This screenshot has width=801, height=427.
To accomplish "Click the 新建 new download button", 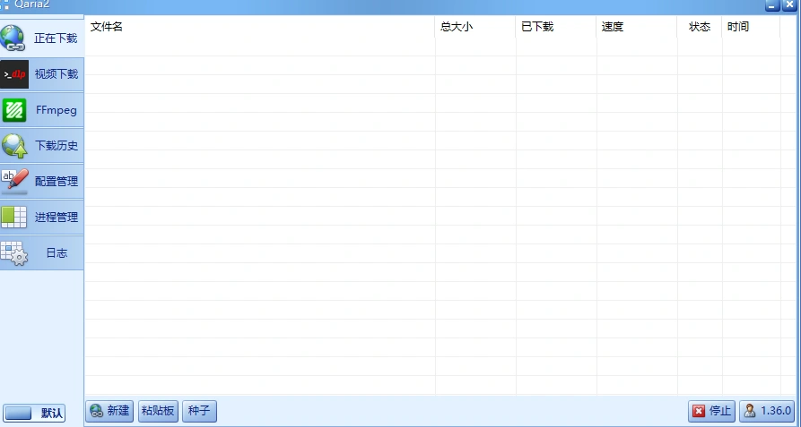I will 109,411.
